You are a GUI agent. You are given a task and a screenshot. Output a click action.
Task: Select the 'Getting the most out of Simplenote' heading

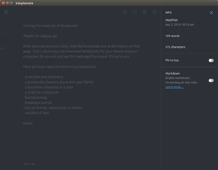pos(50,26)
